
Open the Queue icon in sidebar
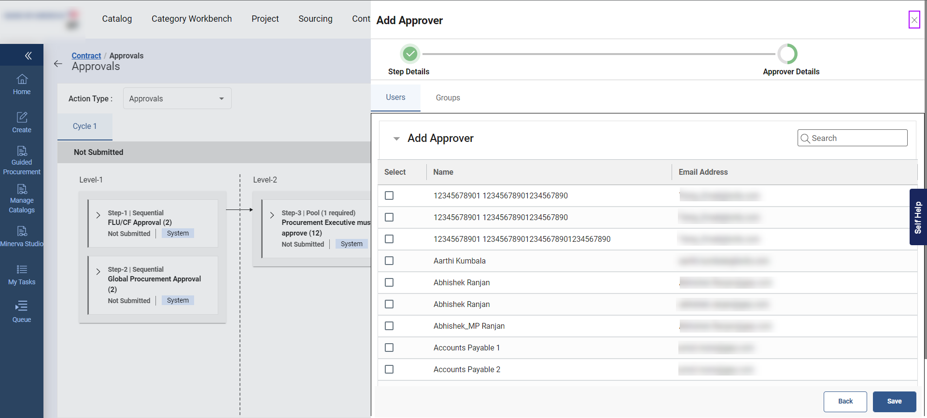22,306
